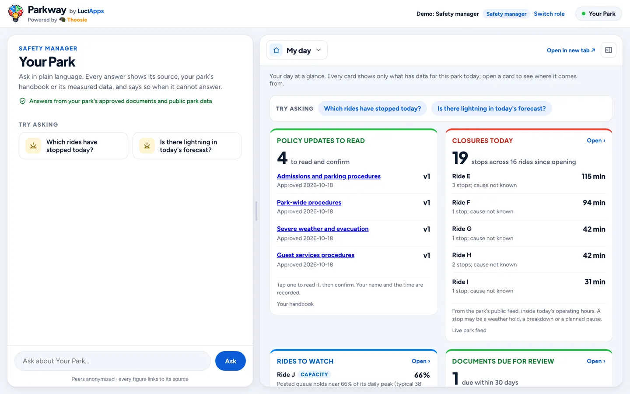Click the green shield check icon
The height and width of the screenshot is (394, 630).
click(22, 101)
